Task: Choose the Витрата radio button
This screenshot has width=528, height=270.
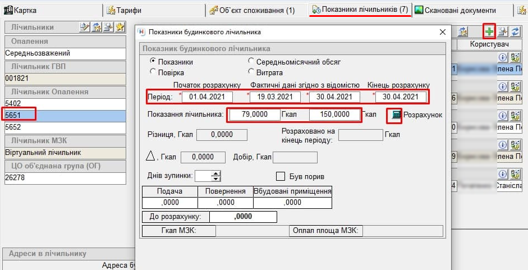Action: tap(251, 72)
